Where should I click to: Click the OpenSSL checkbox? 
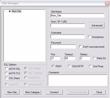pyautogui.click(x=6, y=84)
